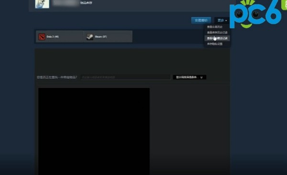Open the profile avatar thumbnail
Screen dimensions: 287x175
click(42, 4)
